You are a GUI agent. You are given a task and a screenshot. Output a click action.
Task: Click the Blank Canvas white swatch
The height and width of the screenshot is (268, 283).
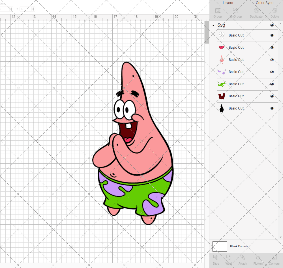coord(220,246)
